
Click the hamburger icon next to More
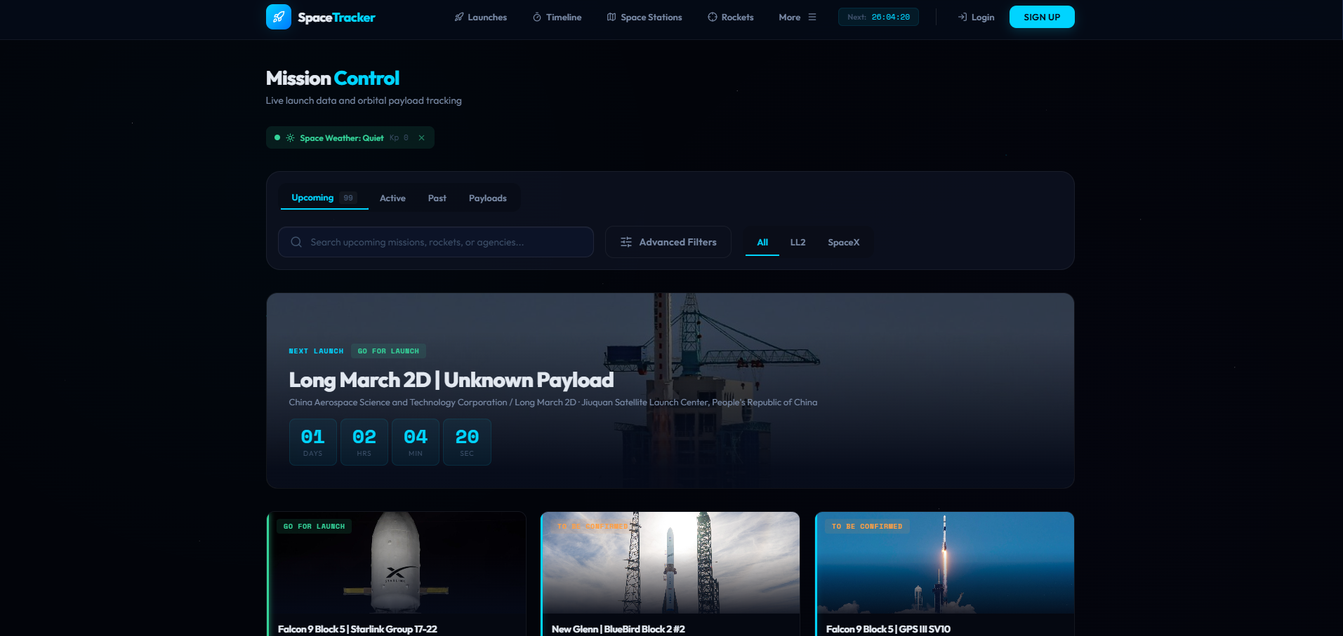pos(812,17)
